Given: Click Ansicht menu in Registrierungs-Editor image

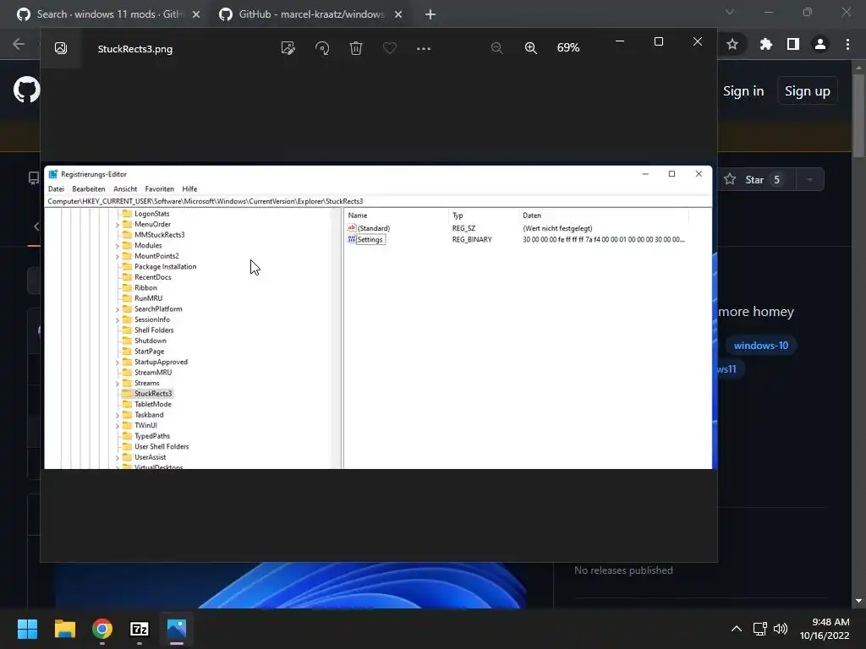Looking at the screenshot, I should tap(125, 188).
